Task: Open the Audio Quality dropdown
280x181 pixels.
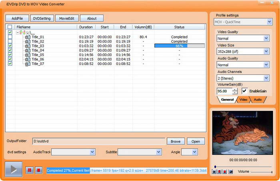Action: tap(266, 65)
